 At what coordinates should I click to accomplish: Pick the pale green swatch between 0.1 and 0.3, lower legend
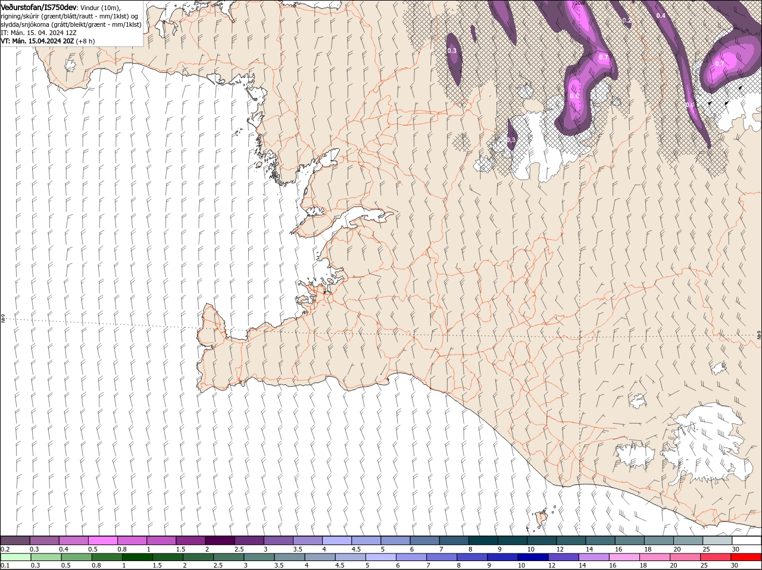tap(15, 557)
